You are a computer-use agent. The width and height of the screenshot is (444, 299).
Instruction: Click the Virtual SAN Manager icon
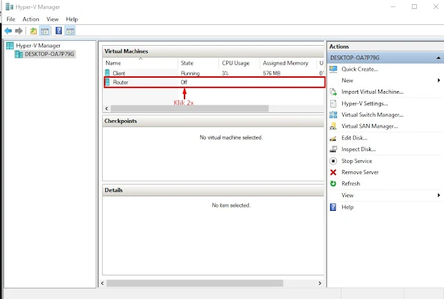[x=333, y=126]
